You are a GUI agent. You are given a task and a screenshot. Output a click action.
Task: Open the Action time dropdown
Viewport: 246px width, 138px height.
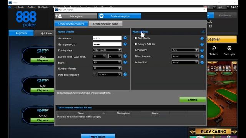[x=185, y=62]
